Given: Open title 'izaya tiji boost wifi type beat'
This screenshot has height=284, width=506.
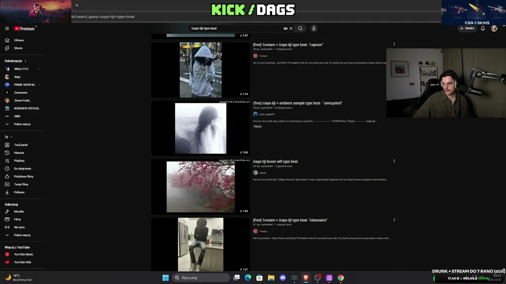Looking at the screenshot, I should click(276, 161).
